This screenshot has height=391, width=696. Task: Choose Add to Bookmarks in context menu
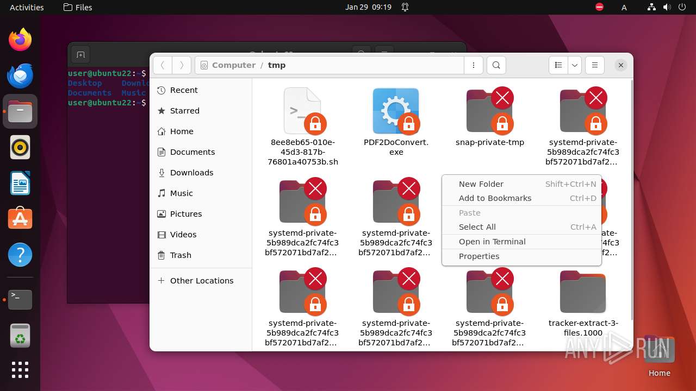pyautogui.click(x=522, y=198)
